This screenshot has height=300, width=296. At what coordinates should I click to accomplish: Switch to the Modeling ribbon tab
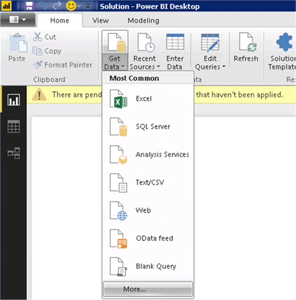click(x=143, y=20)
